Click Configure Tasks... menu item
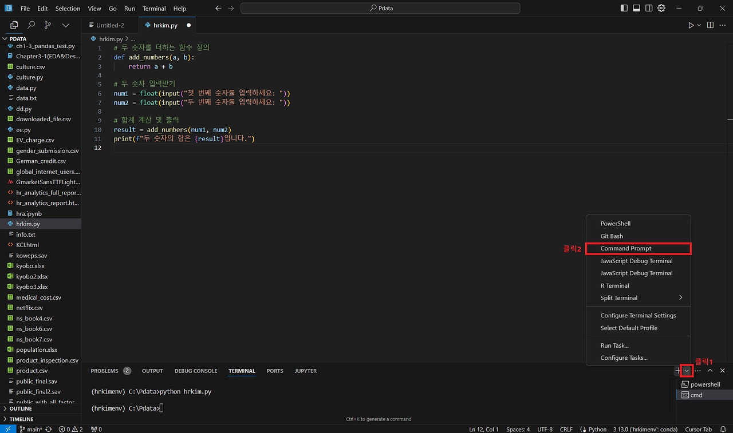This screenshot has height=433, width=733. (x=639, y=358)
